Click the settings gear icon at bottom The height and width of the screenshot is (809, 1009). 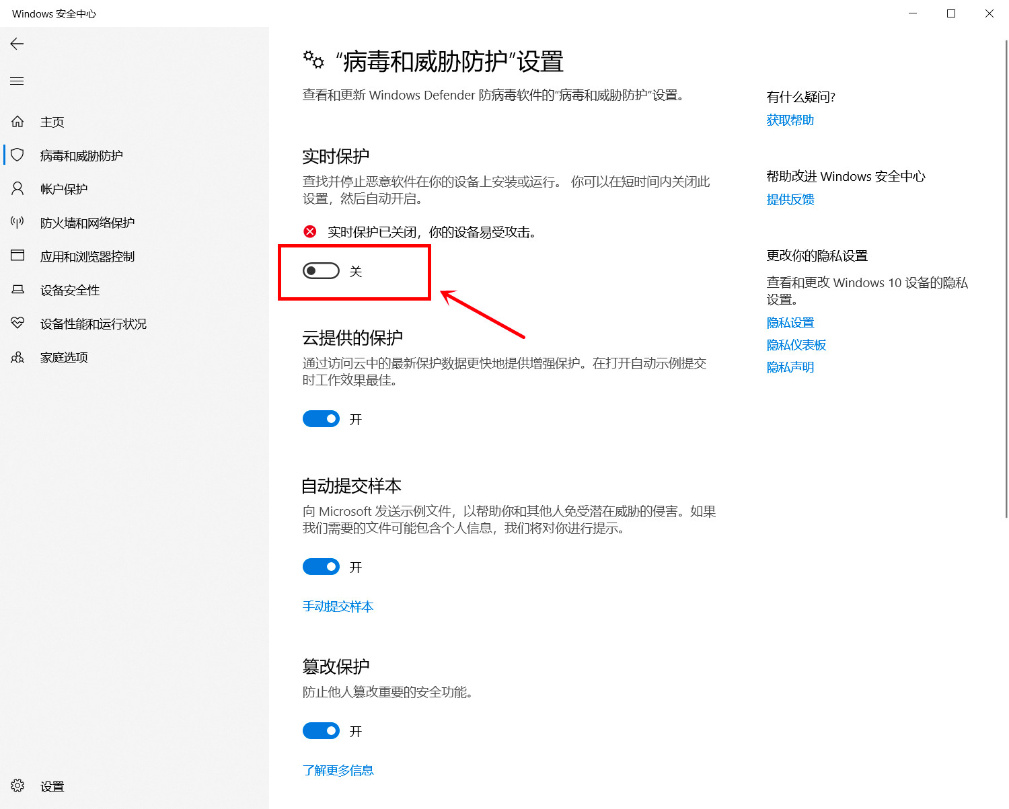pos(17,786)
